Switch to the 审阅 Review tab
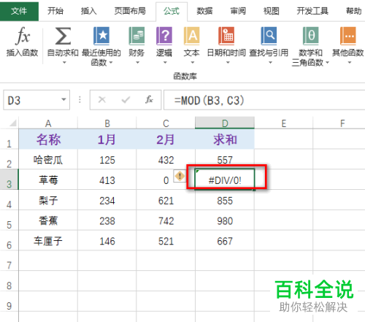Screen dimensions: 365x322 [x=238, y=11]
